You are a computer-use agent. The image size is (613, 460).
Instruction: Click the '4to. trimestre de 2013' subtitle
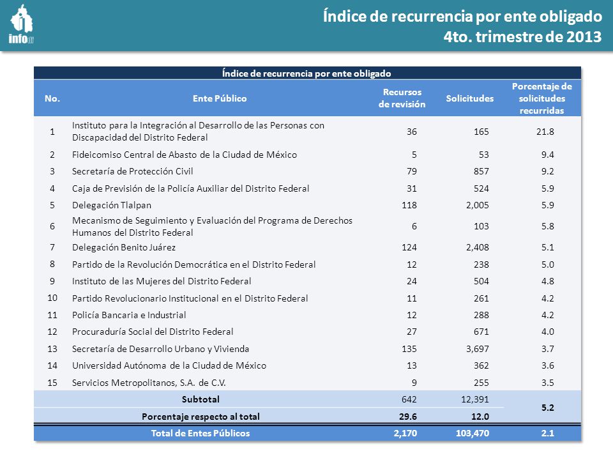pyautogui.click(x=522, y=37)
